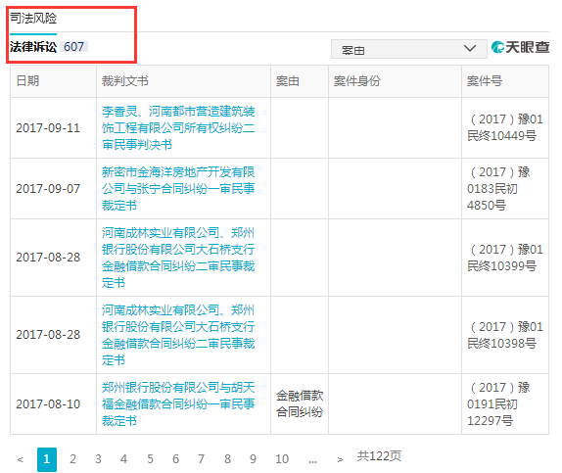Jump to page 9
Viewport: 562px width, 473px height.
click(x=253, y=459)
